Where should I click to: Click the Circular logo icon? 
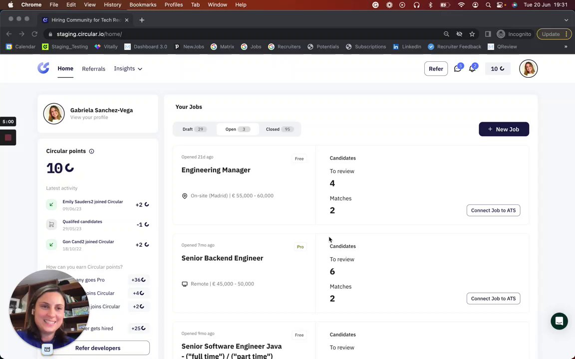point(43,68)
